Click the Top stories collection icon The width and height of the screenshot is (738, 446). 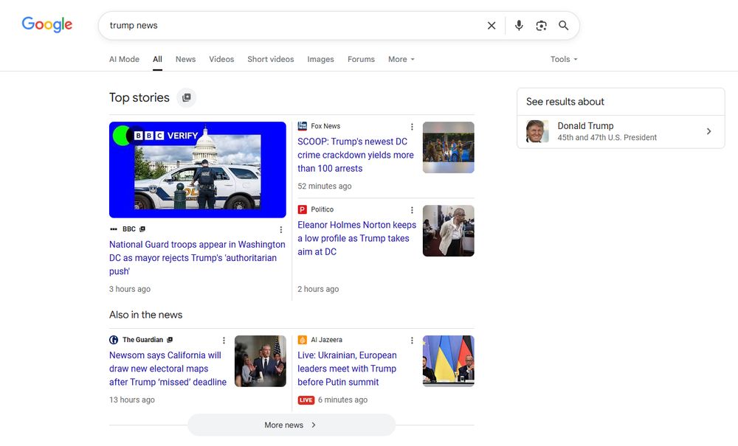(187, 97)
